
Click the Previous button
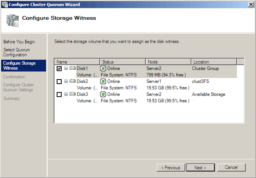171,168
